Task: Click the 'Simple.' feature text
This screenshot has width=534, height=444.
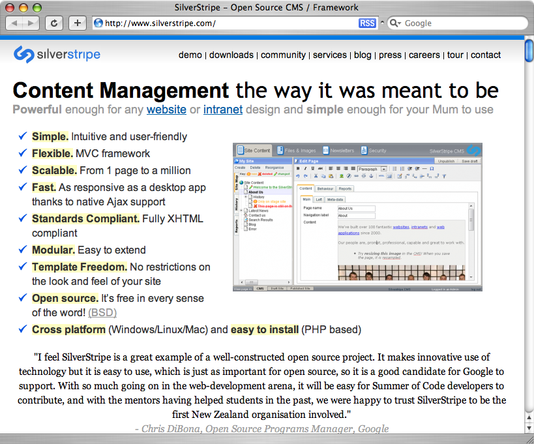Action: coord(50,136)
